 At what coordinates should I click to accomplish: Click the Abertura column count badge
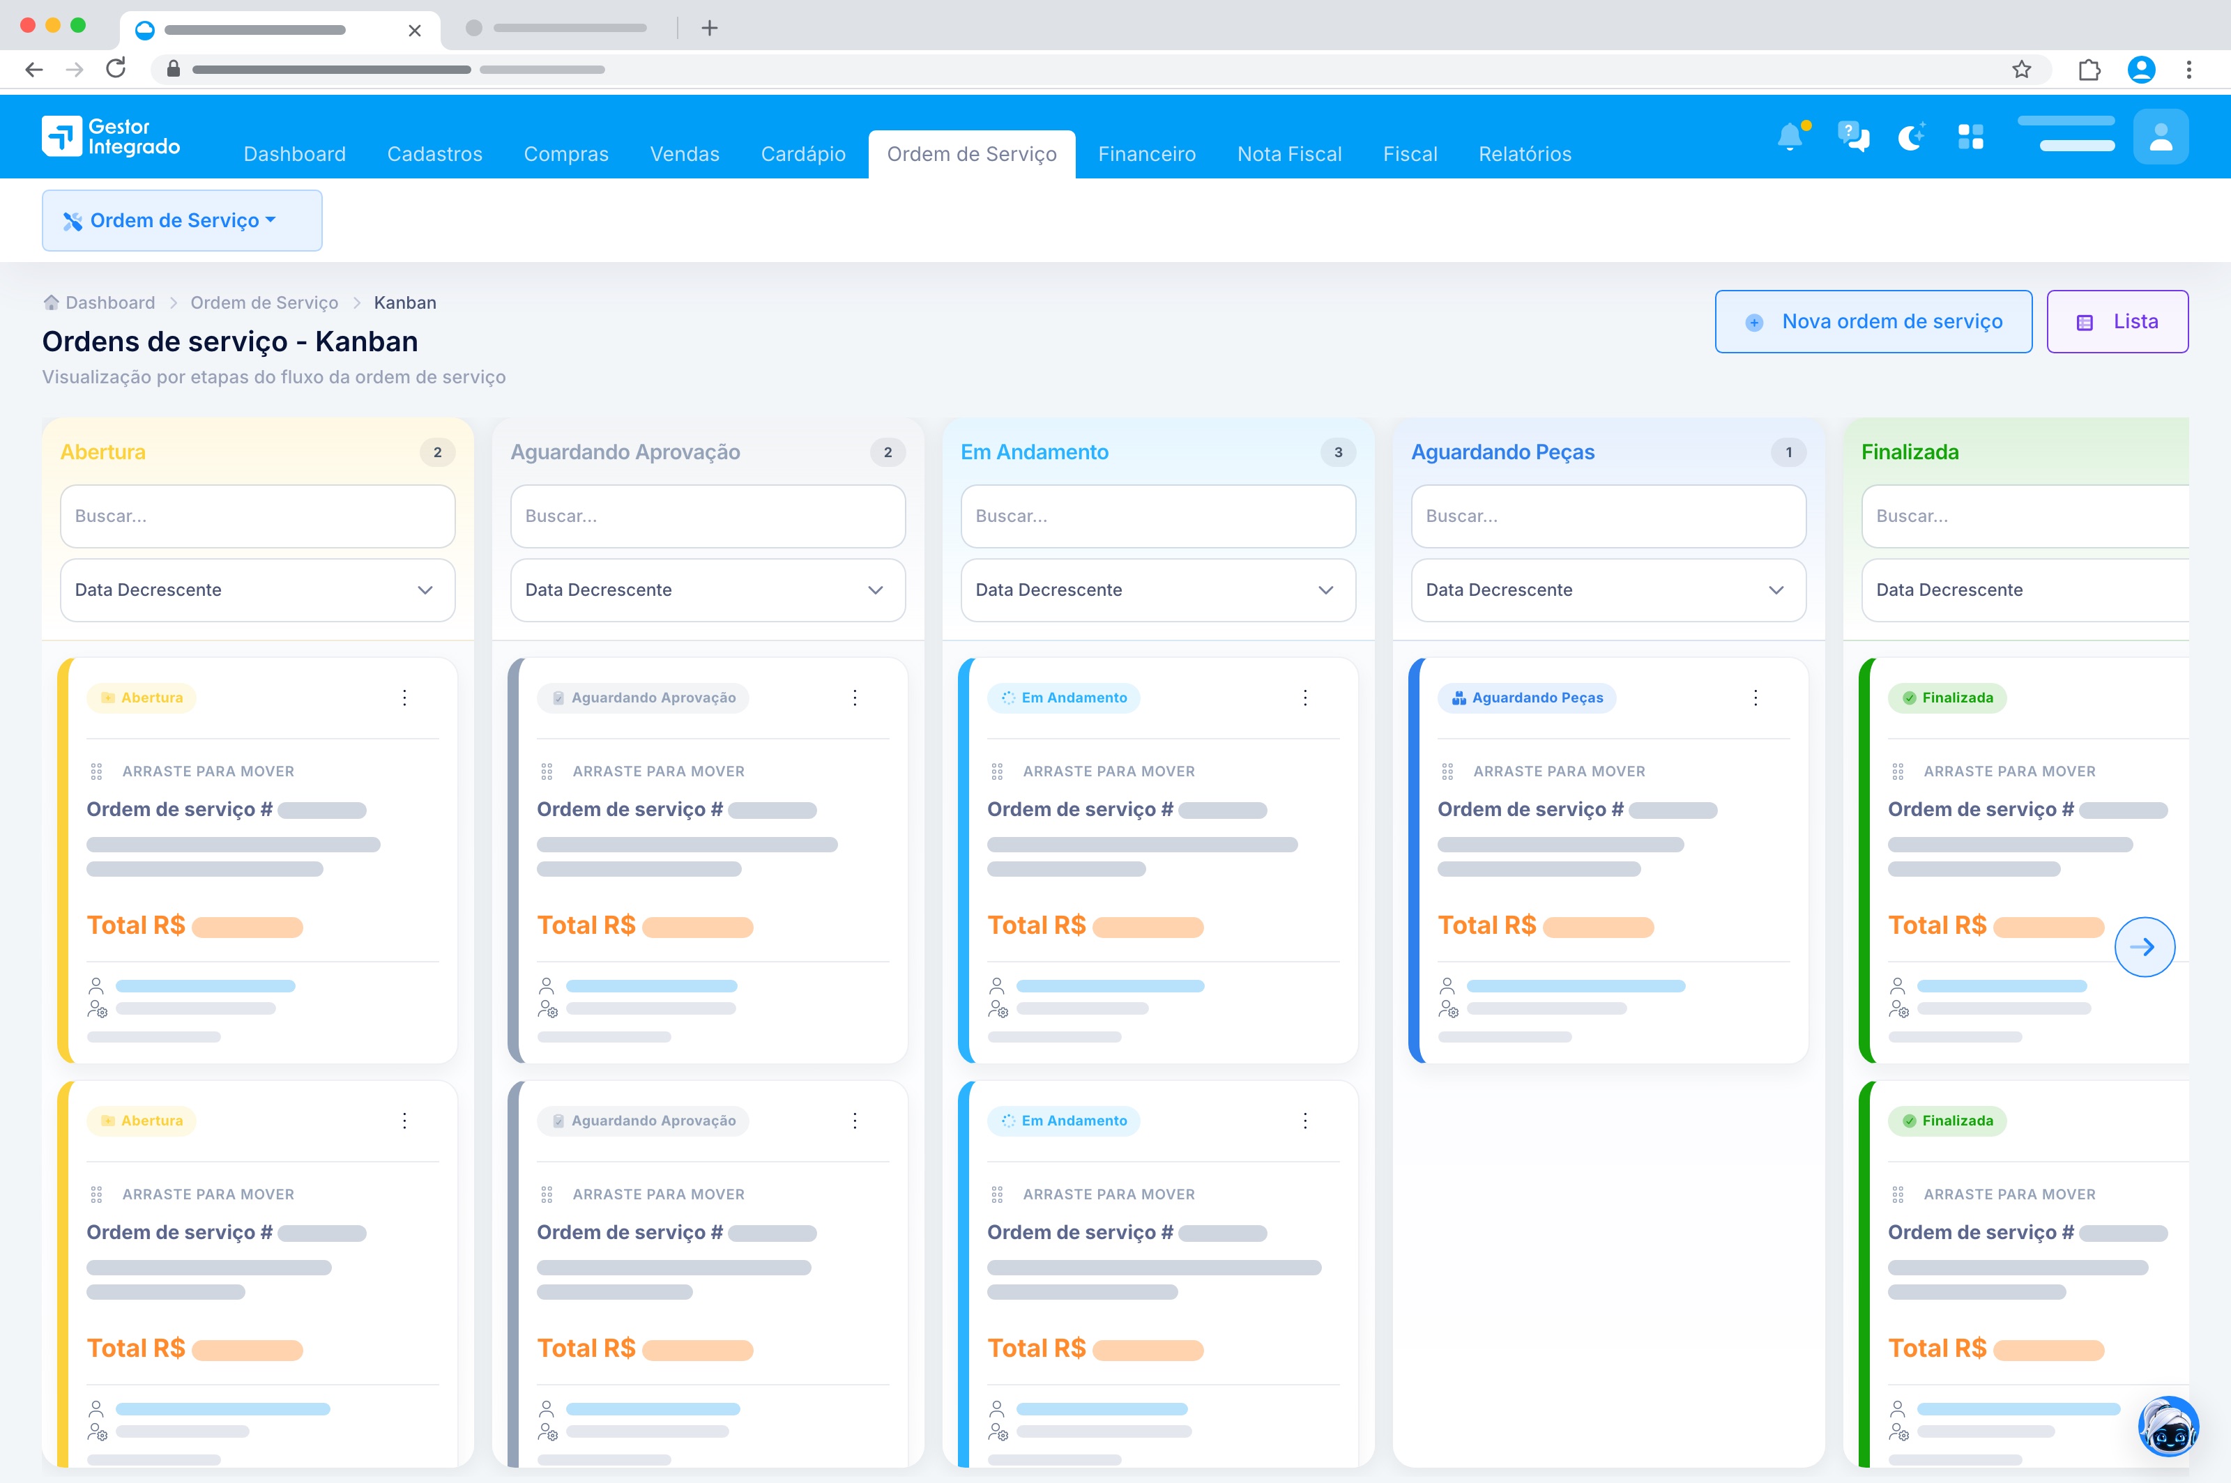click(437, 452)
